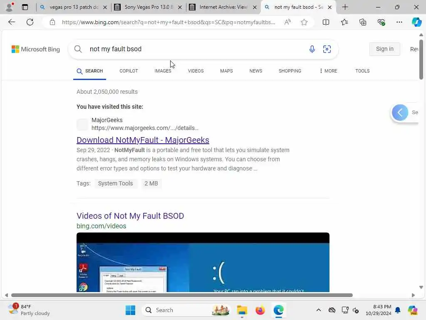Screen dimensions: 426x320
Task: Open the Windows Start menu
Action: [130, 310]
